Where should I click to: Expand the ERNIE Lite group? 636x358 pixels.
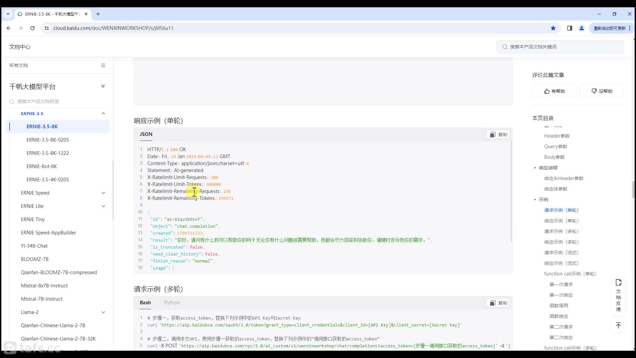pos(103,206)
